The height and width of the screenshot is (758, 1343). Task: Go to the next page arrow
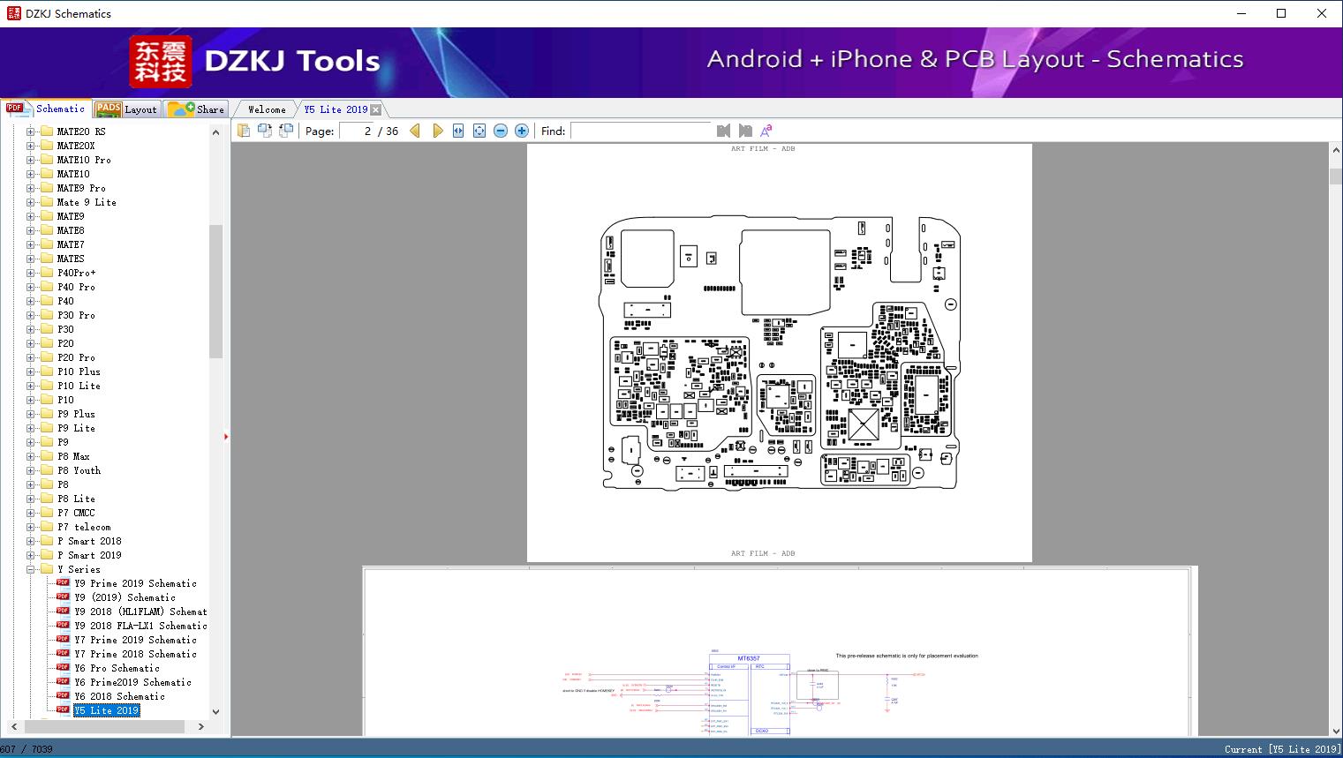click(438, 131)
